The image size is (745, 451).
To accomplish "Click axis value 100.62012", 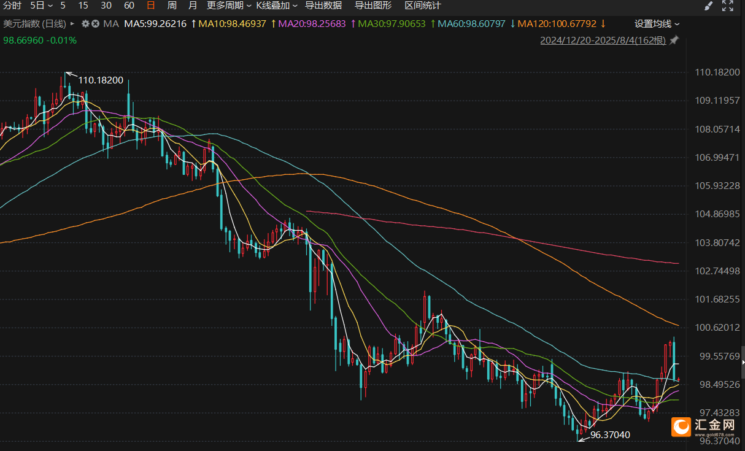I will [717, 328].
